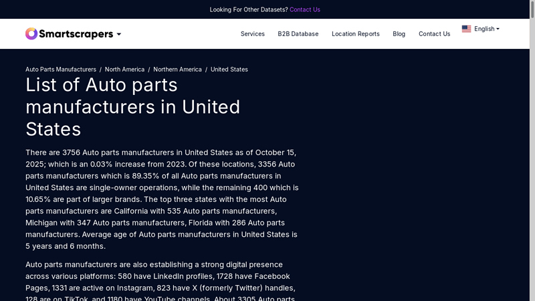Follow the Contact Us link in top banner
This screenshot has width=535, height=301.
(305, 9)
